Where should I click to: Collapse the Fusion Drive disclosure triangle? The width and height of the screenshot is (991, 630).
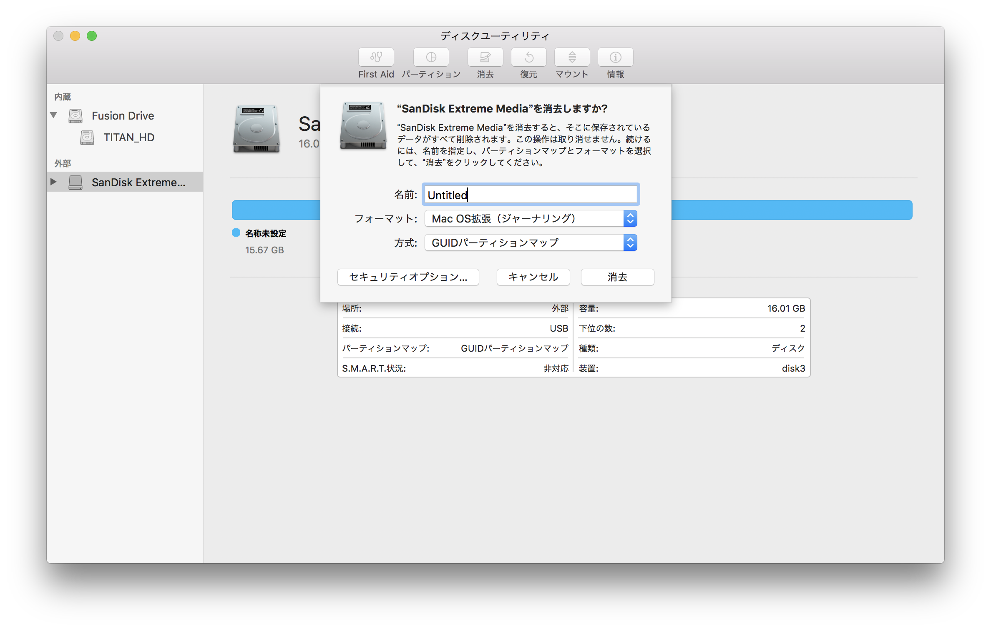[x=53, y=115]
